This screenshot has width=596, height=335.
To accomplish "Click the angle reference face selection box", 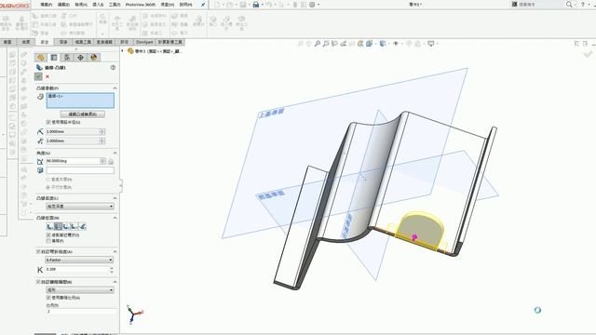I will [x=80, y=170].
